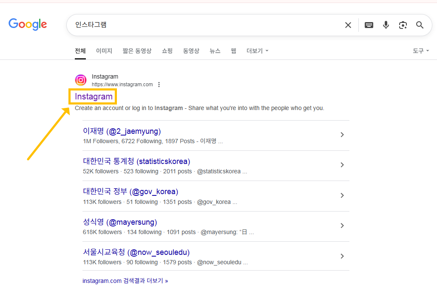The height and width of the screenshot is (291, 437).
Task: Open 서울시교육청 (@now_seouledu) link
Action: pos(136,252)
